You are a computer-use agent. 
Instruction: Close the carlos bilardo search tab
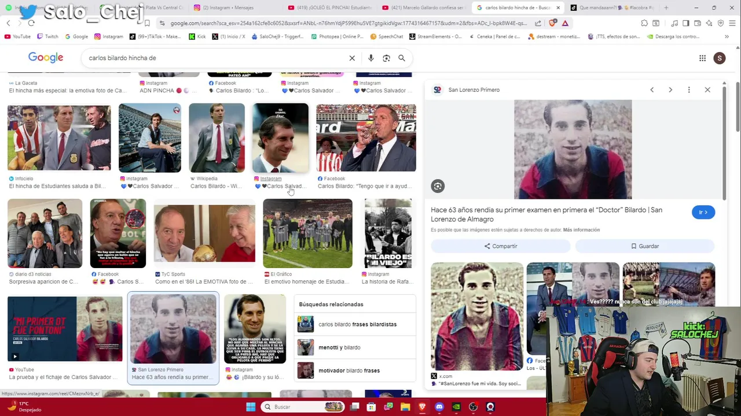pyautogui.click(x=558, y=8)
